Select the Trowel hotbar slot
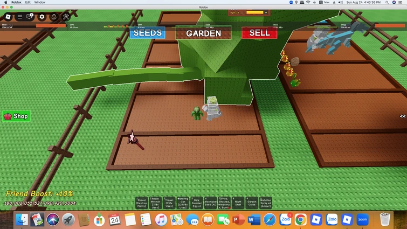407x229 pixels. click(169, 203)
